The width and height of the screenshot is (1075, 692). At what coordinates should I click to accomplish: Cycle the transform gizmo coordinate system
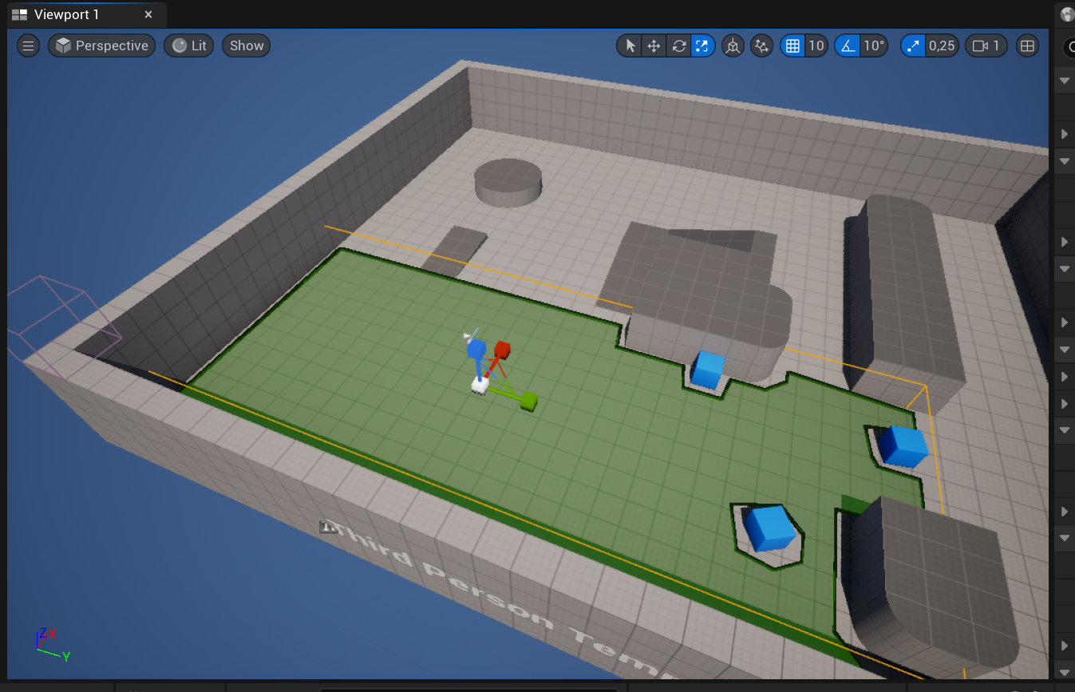pos(733,45)
